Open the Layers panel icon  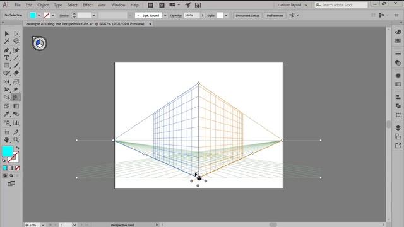pos(398,127)
